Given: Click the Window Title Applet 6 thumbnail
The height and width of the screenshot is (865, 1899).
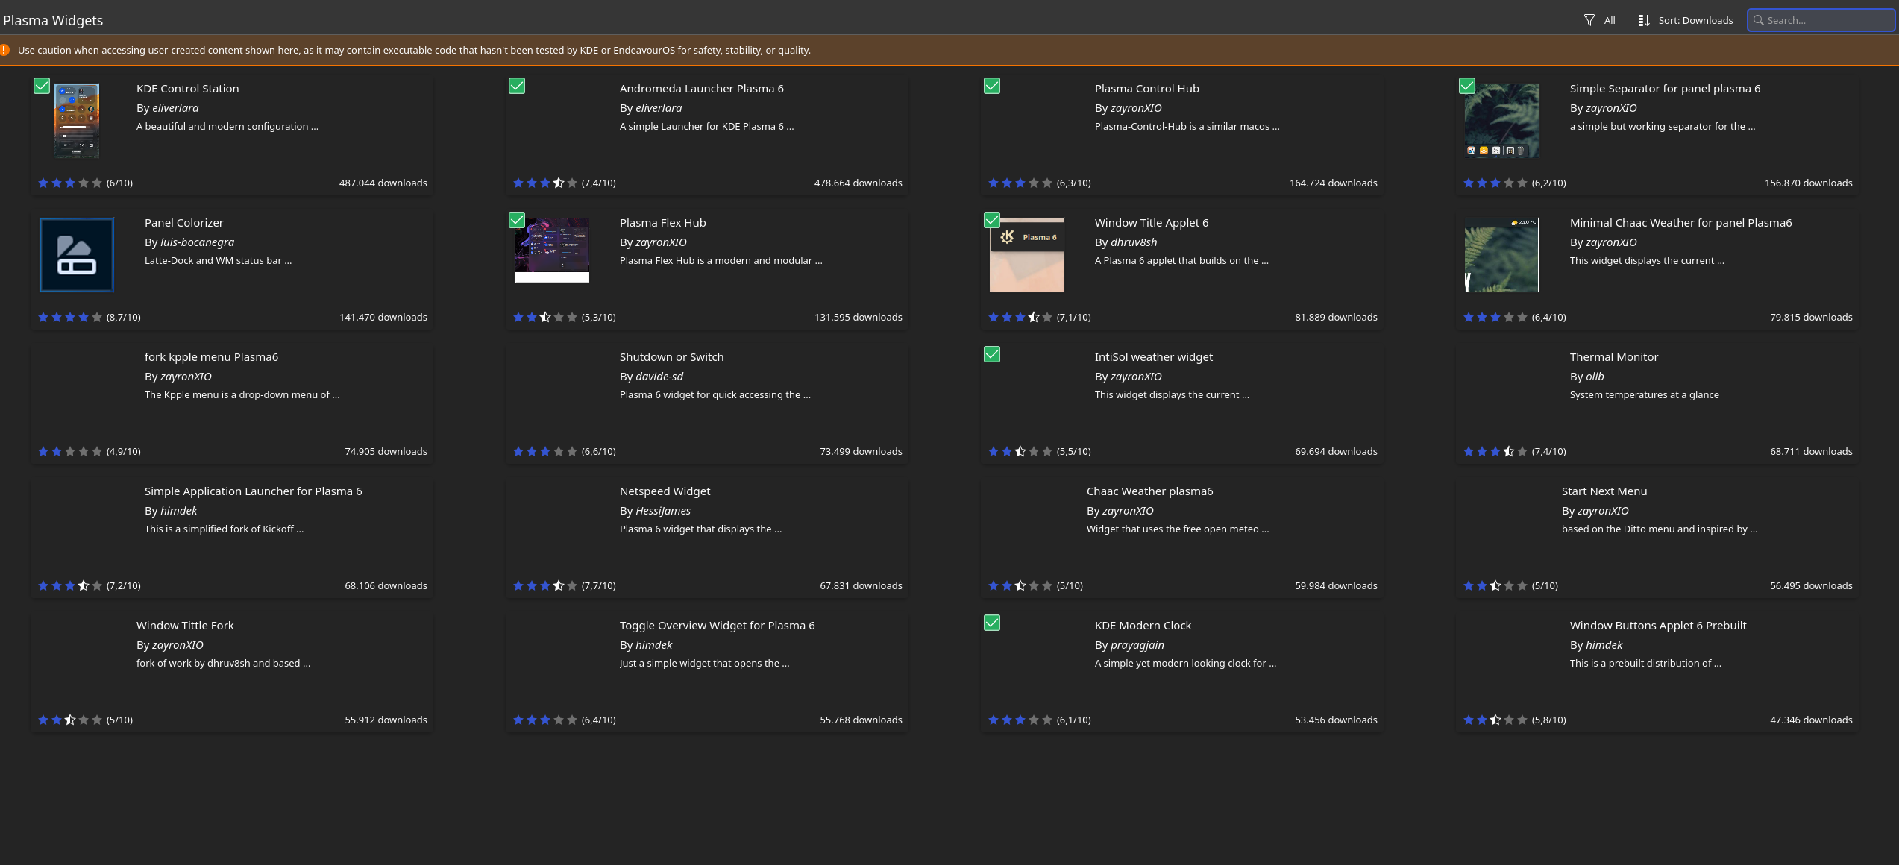Looking at the screenshot, I should [1026, 254].
